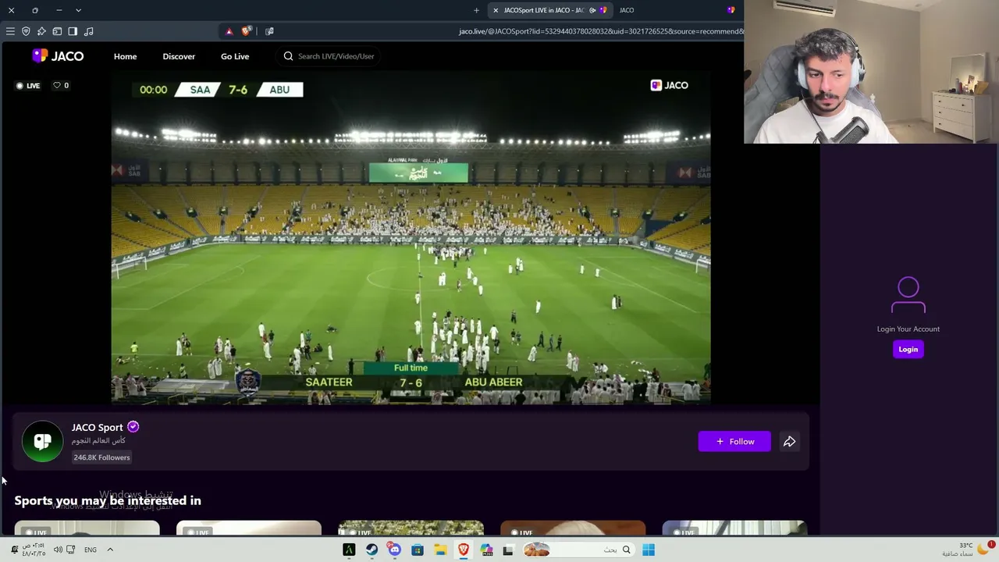Open the Brave Shields lion icon
This screenshot has height=562, width=999.
tap(247, 31)
